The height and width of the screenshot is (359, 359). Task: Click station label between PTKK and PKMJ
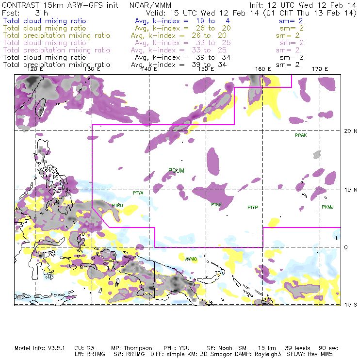(x=253, y=208)
